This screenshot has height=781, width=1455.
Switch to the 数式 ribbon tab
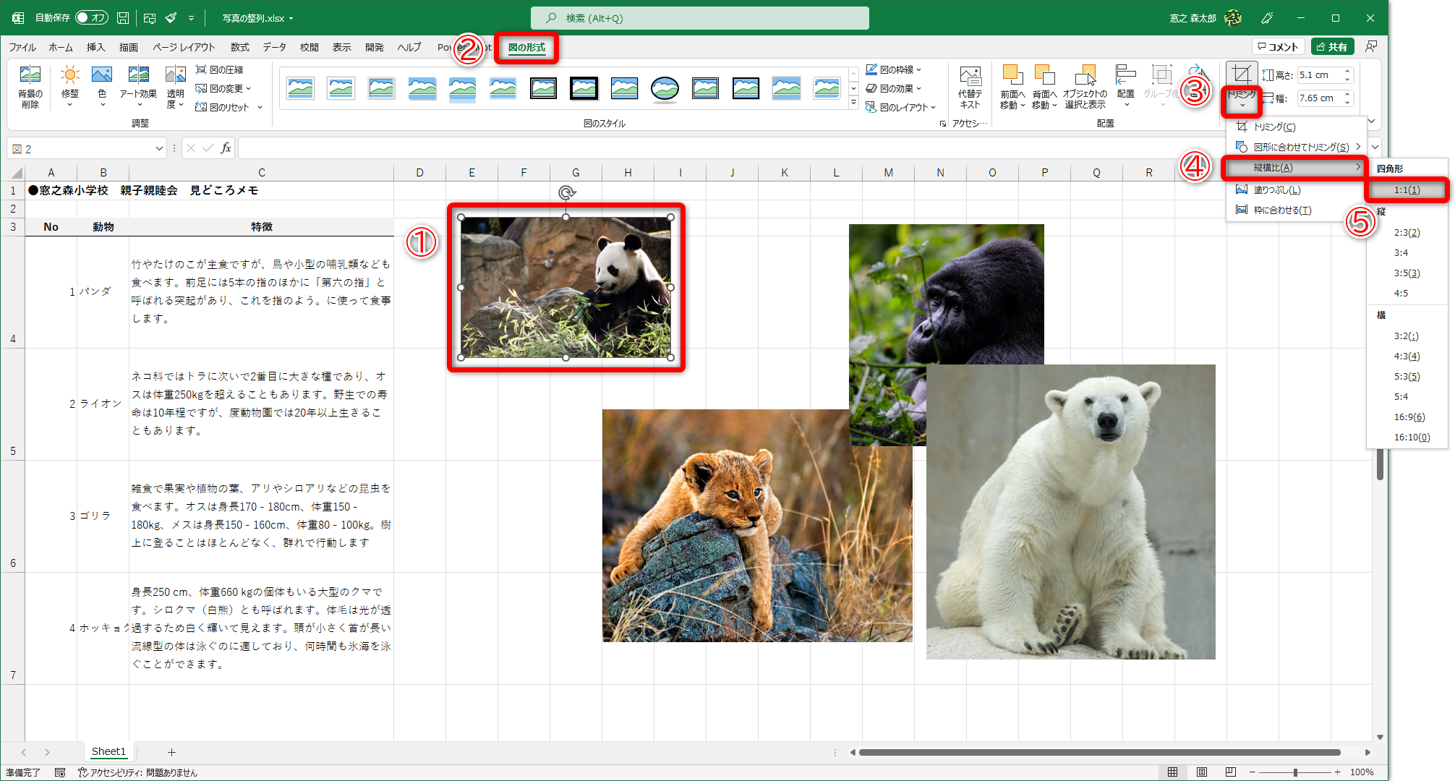click(239, 47)
